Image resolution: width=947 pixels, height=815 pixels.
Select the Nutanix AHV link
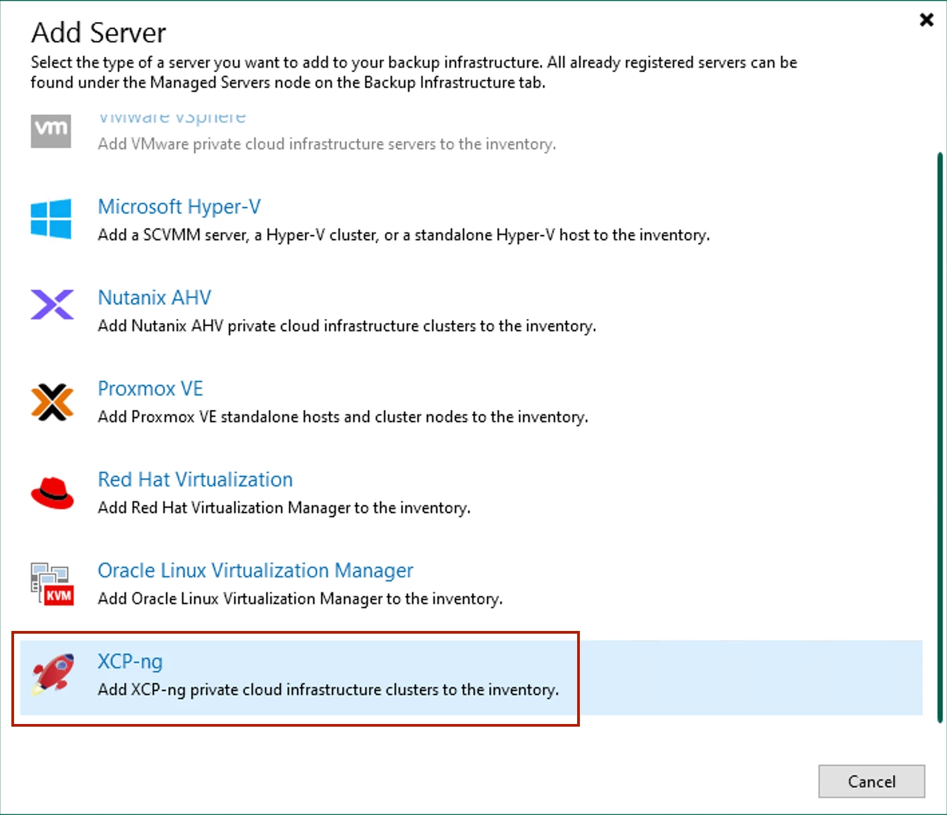154,298
